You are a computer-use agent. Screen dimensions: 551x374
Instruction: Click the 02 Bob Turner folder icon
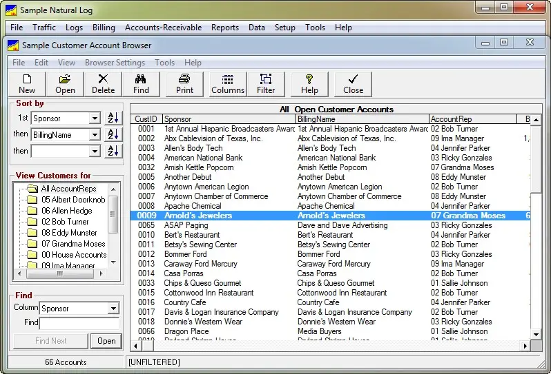click(x=32, y=222)
